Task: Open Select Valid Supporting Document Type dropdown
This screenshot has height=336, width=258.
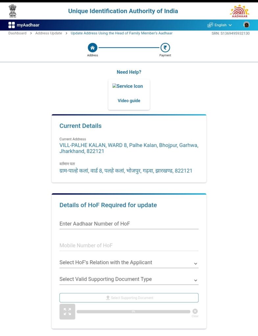Action: tap(129, 279)
